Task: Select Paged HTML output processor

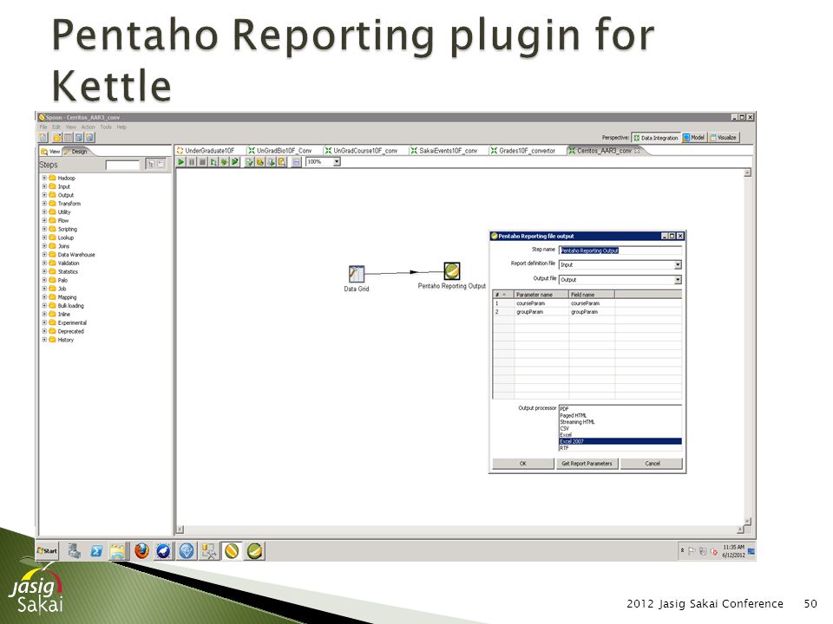Action: (620, 415)
